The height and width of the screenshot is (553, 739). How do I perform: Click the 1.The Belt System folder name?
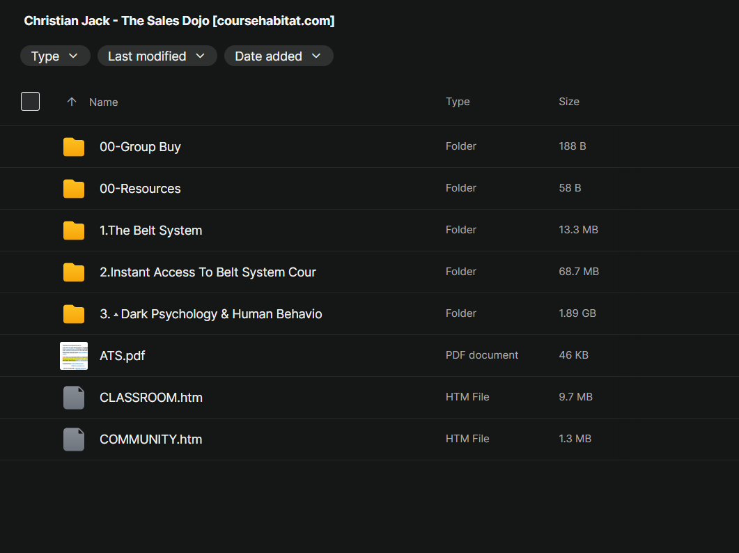[x=151, y=231]
